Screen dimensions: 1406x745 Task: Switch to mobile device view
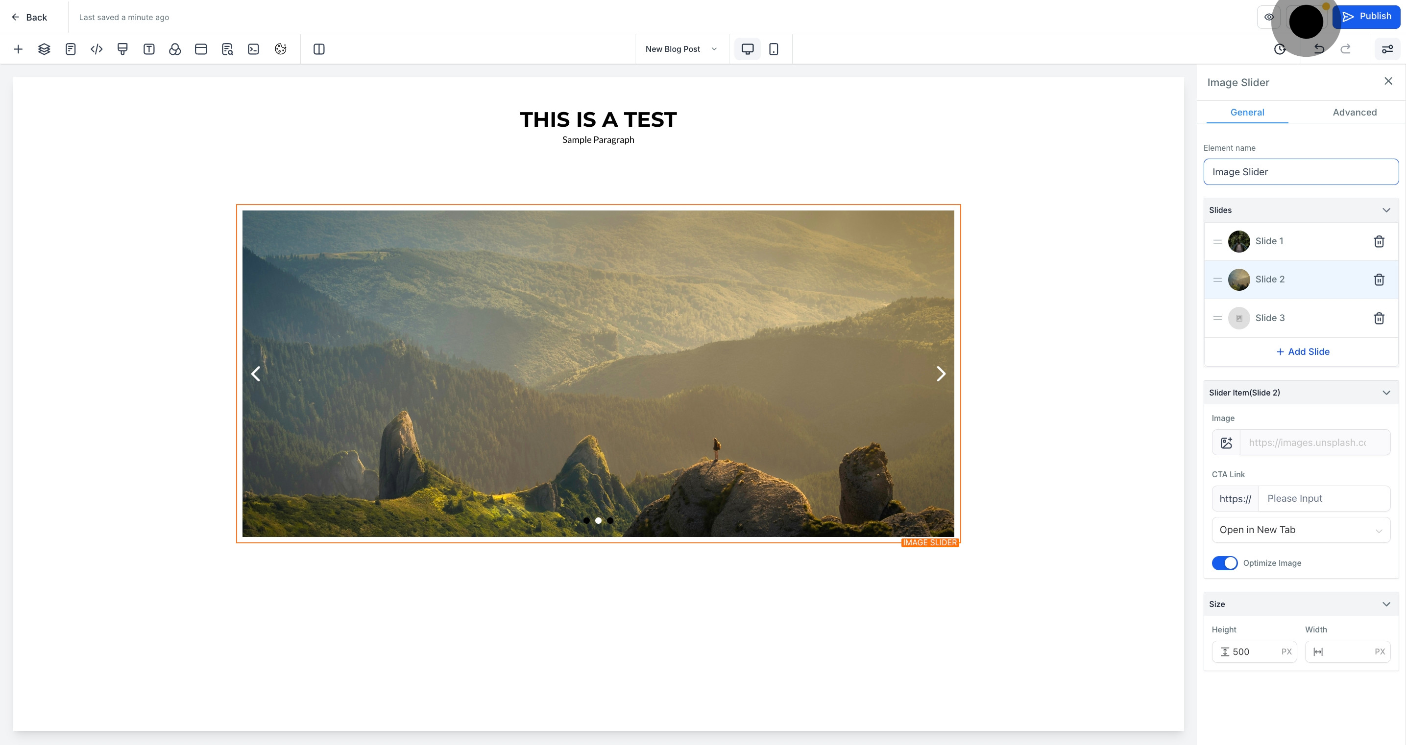click(x=774, y=49)
